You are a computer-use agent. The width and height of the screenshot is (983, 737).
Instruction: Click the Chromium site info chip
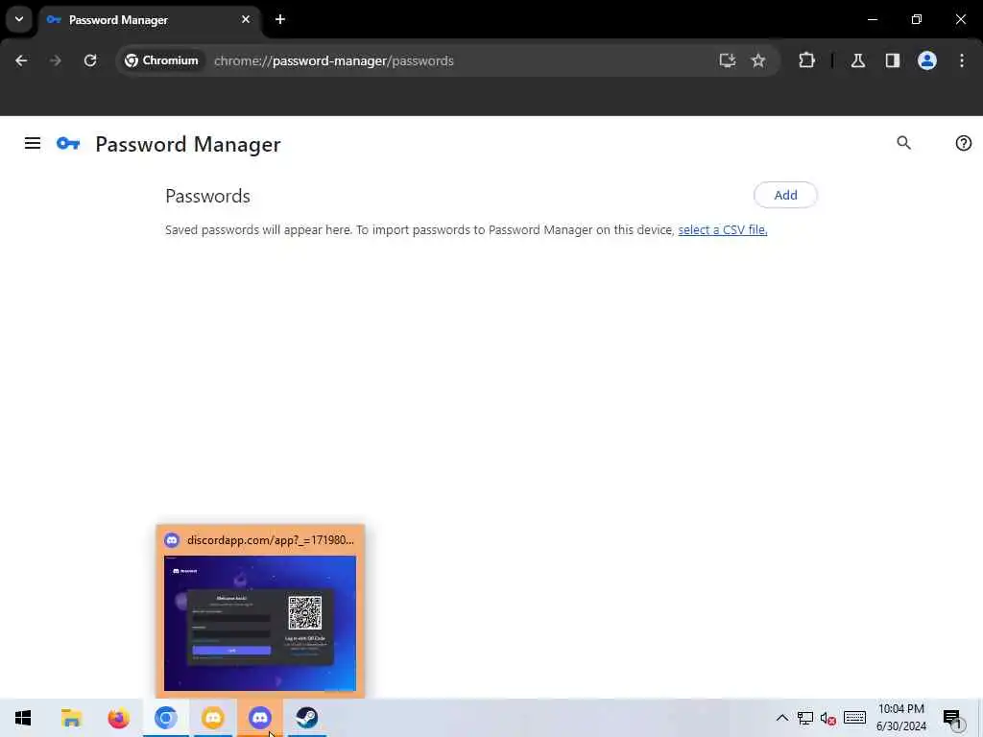[x=161, y=60]
